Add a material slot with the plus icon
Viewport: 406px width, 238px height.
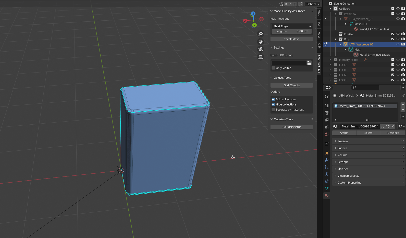click(403, 105)
